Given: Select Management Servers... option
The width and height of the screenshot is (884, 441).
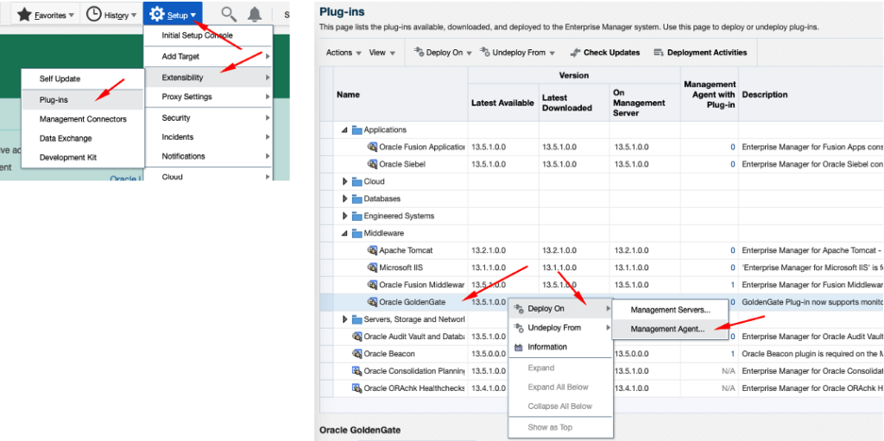Looking at the screenshot, I should point(670,310).
